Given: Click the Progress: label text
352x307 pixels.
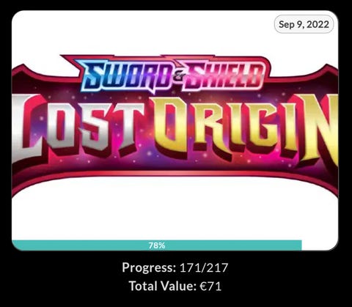Looking at the screenshot, I should 149,267.
